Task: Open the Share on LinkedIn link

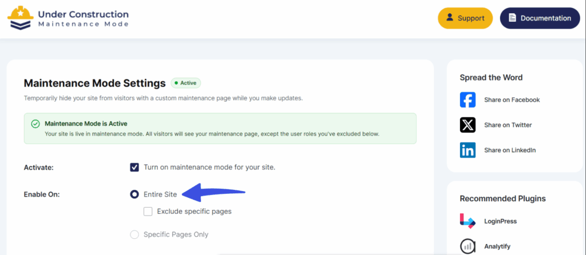Action: pyautogui.click(x=510, y=150)
